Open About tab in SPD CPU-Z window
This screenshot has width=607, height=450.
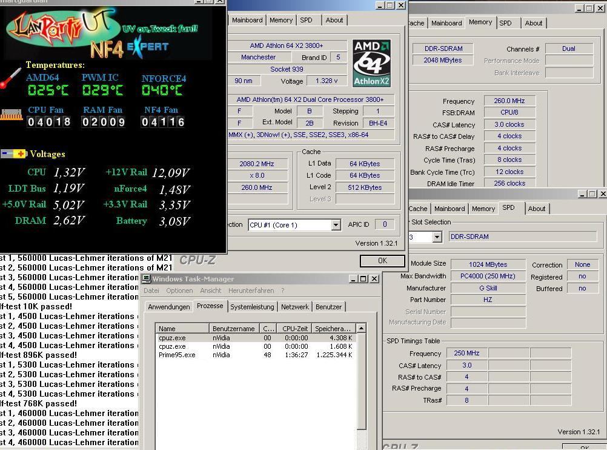click(x=537, y=209)
